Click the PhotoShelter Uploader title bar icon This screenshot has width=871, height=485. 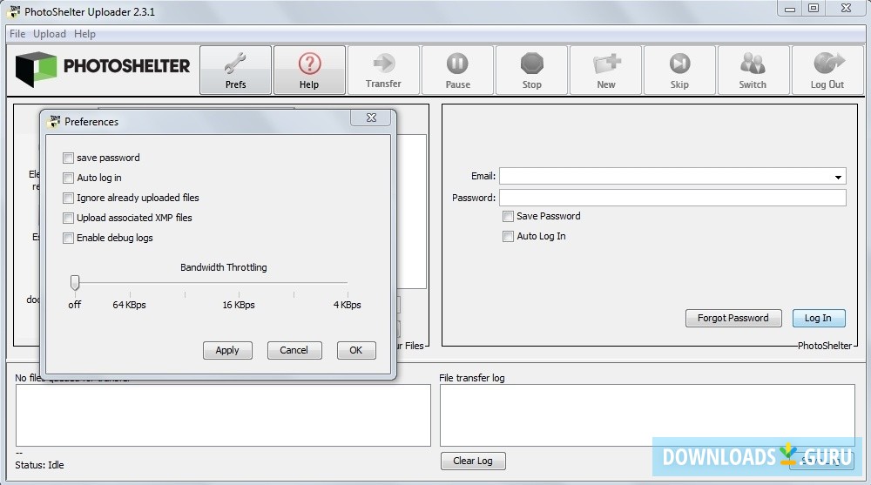click(x=15, y=11)
